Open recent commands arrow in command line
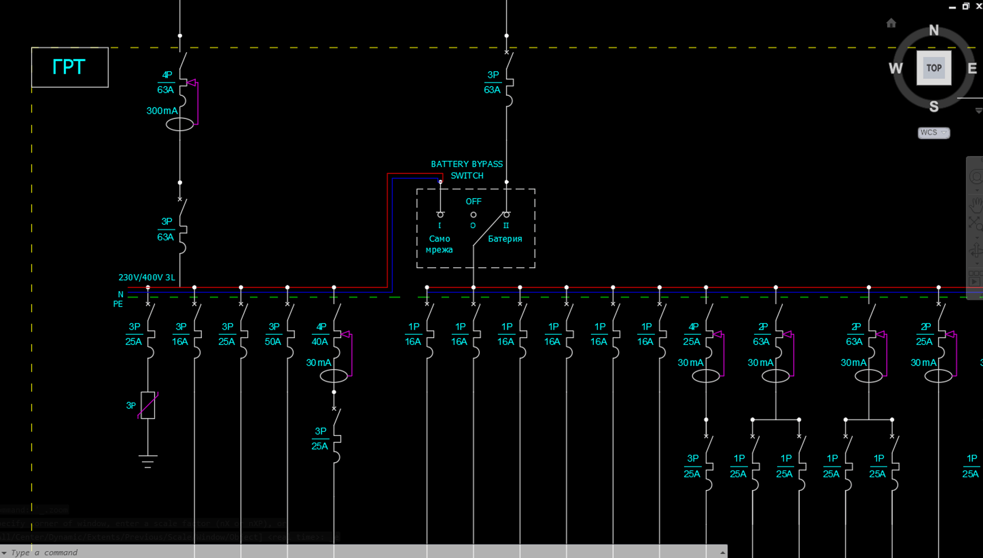The height and width of the screenshot is (558, 983). tap(5, 552)
